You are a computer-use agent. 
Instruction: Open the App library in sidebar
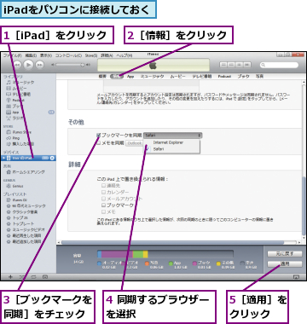[x=13, y=112]
